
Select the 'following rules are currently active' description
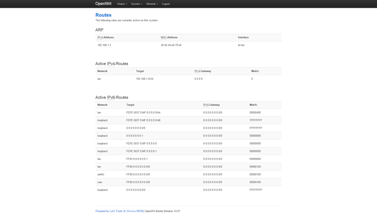(127, 20)
